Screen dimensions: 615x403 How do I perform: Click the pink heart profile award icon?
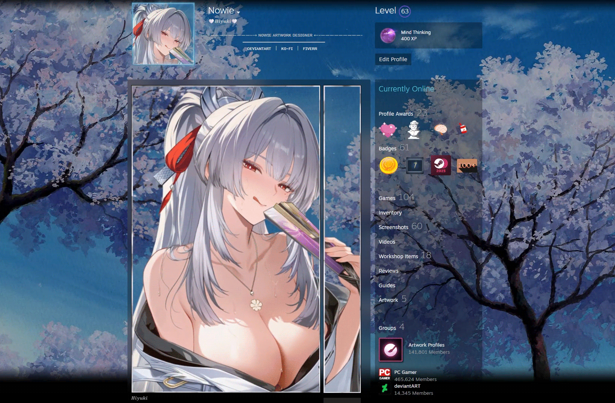coord(388,130)
